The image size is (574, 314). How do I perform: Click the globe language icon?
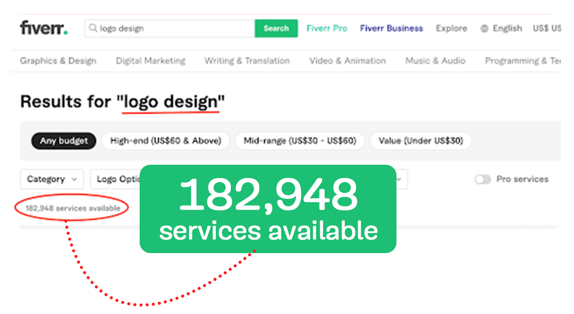[x=484, y=28]
